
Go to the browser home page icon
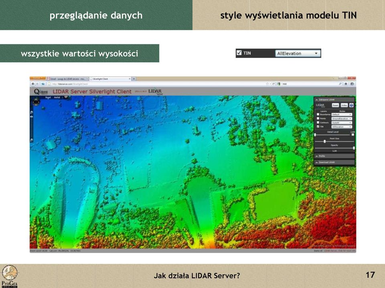pos(346,84)
